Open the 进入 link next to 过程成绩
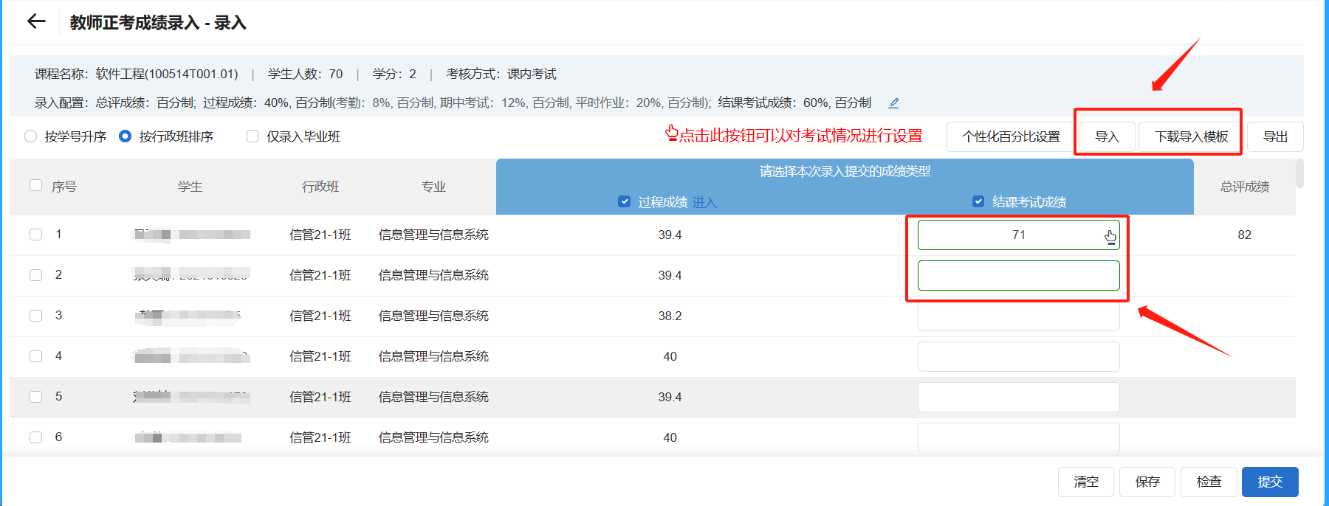 pos(704,202)
